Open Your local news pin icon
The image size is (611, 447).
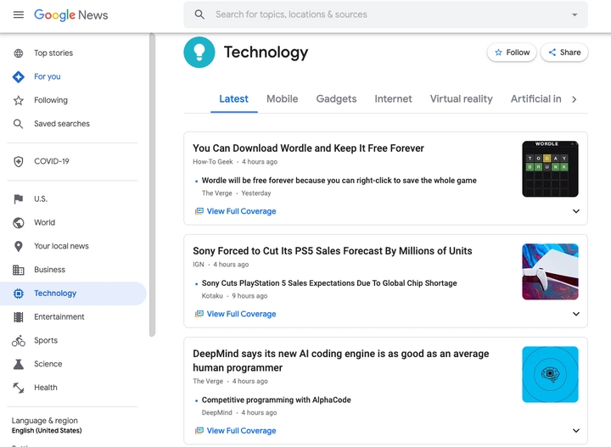point(19,246)
